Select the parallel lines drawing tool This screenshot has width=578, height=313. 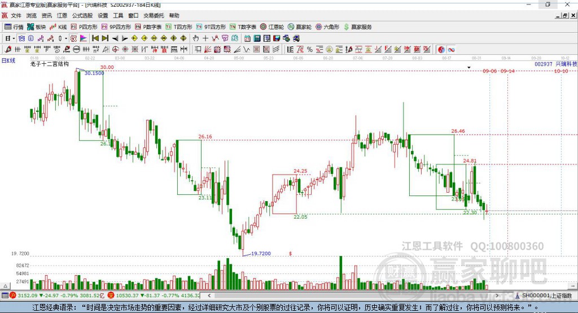click(x=276, y=49)
